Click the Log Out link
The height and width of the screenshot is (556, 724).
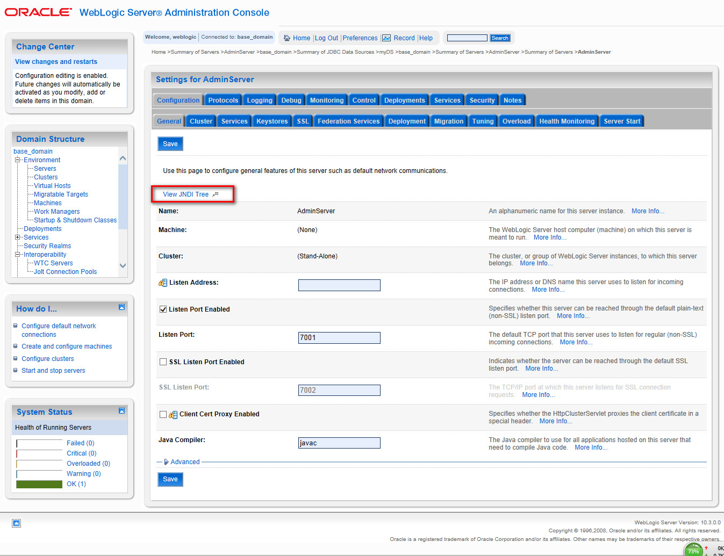click(x=326, y=38)
